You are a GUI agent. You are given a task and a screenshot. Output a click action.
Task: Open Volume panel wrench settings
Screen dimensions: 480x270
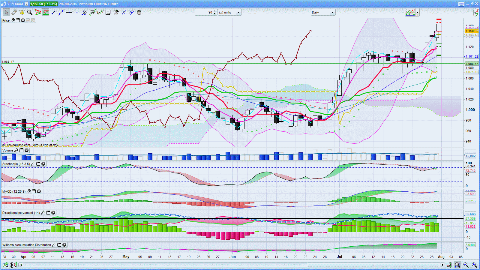pyautogui.click(x=16, y=150)
